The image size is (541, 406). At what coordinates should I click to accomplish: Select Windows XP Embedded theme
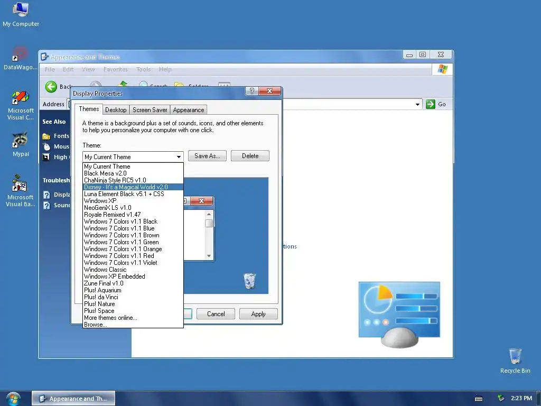tap(133, 276)
